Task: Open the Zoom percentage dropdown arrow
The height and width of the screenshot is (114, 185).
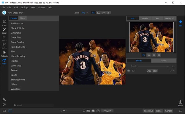Action: pos(87,13)
